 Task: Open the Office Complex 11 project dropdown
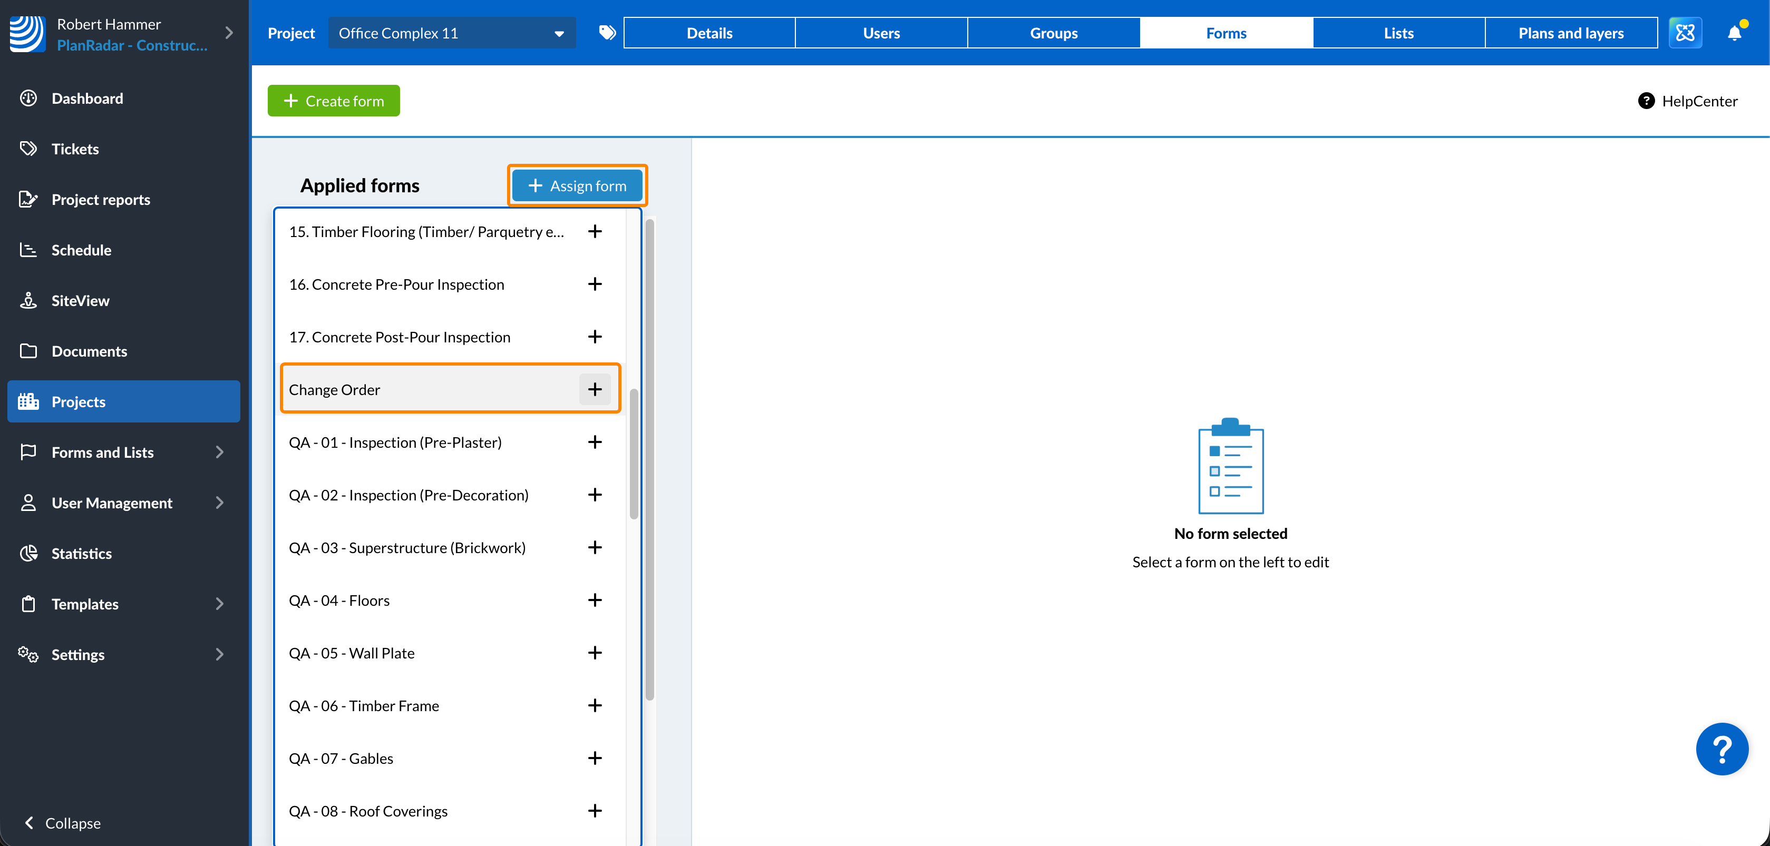tap(451, 33)
